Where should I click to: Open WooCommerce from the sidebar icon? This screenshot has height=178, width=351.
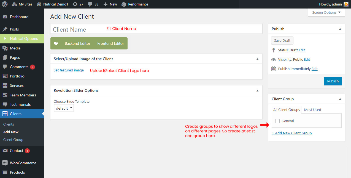point(5,163)
